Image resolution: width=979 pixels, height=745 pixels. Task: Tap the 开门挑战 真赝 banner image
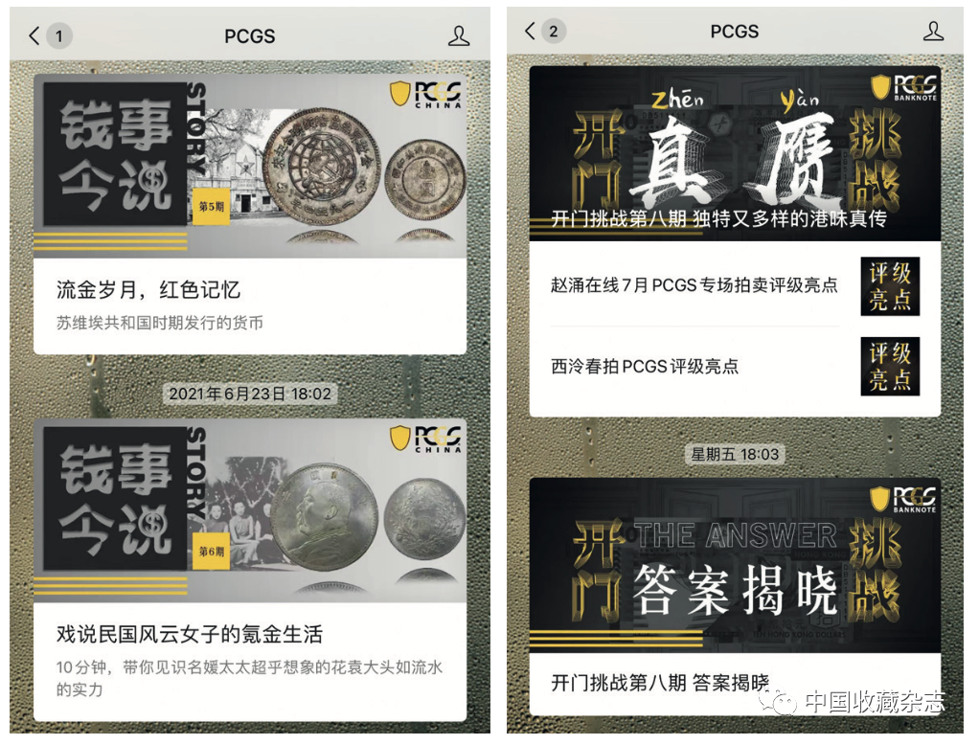735,153
